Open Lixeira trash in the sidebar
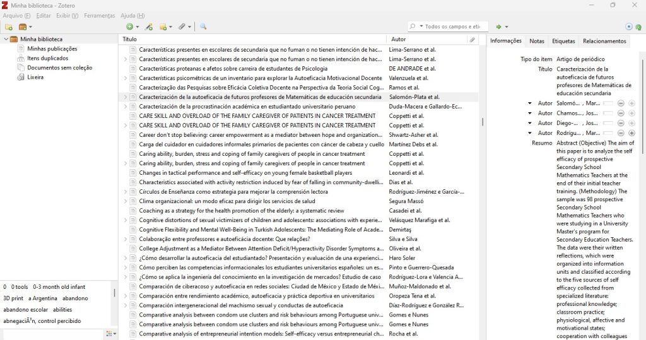646x340 pixels. tap(35, 77)
